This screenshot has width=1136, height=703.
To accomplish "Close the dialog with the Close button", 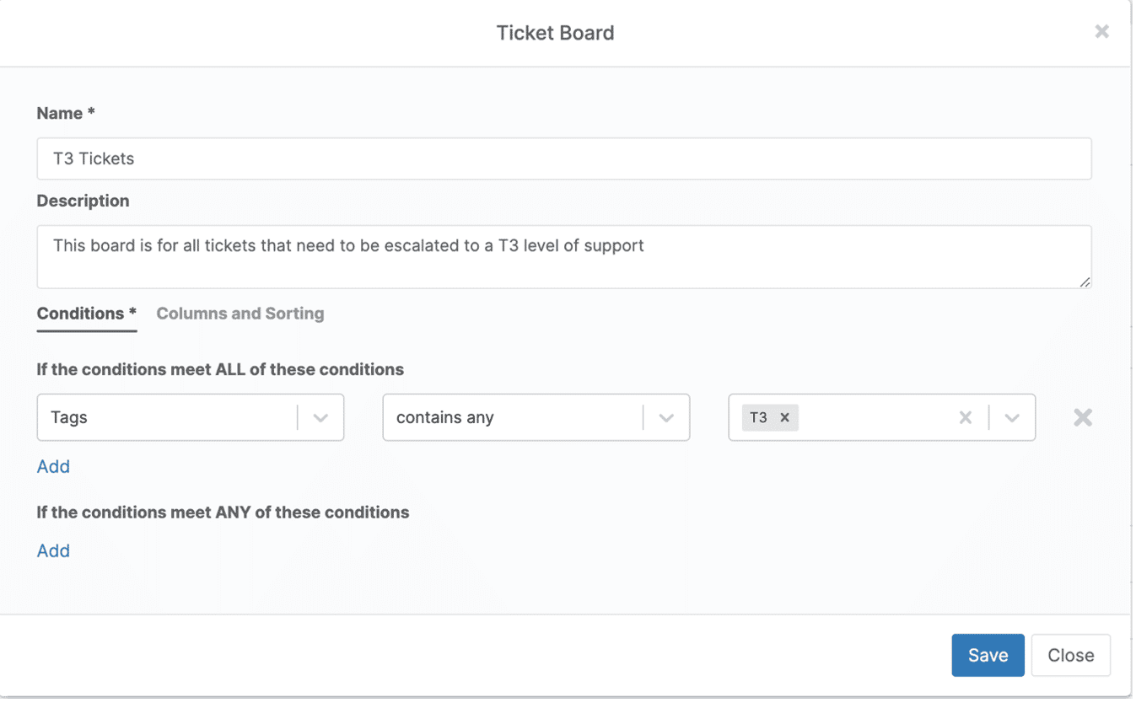I will [1070, 655].
